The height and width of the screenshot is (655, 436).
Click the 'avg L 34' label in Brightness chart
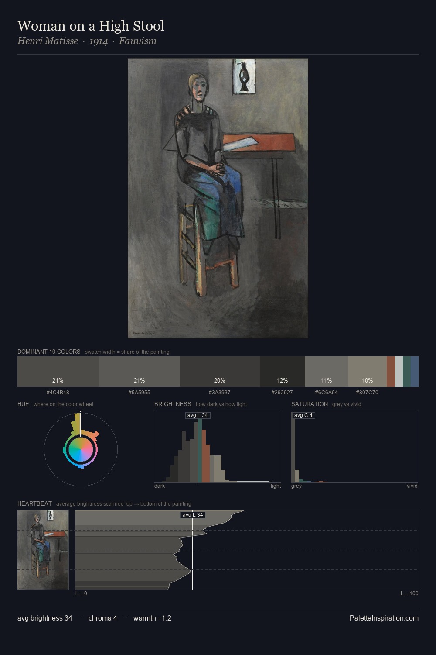198,415
